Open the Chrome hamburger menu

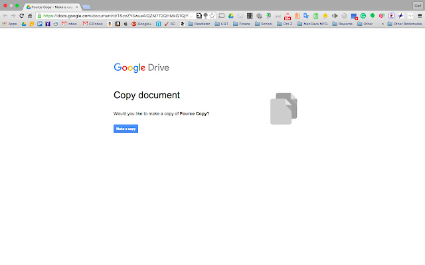point(420,16)
